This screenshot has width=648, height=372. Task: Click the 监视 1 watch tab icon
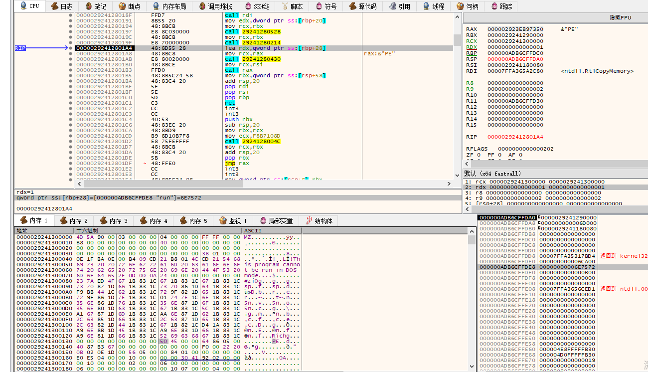coord(223,220)
